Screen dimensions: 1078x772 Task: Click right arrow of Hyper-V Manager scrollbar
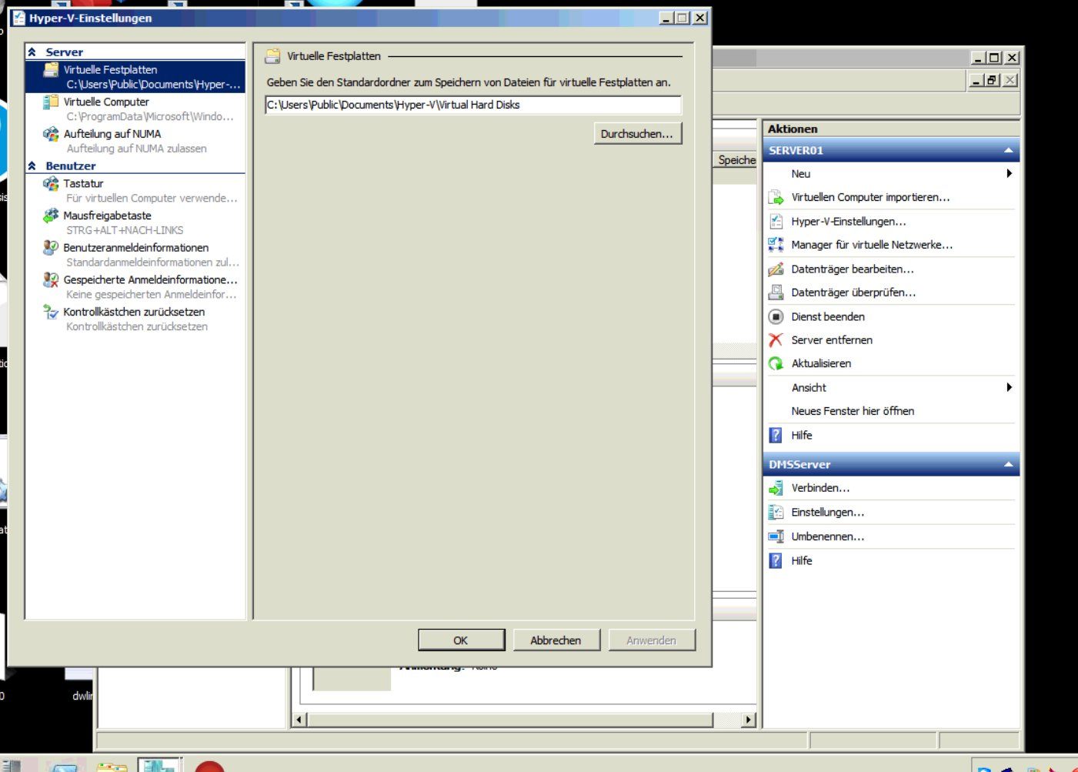click(x=748, y=720)
